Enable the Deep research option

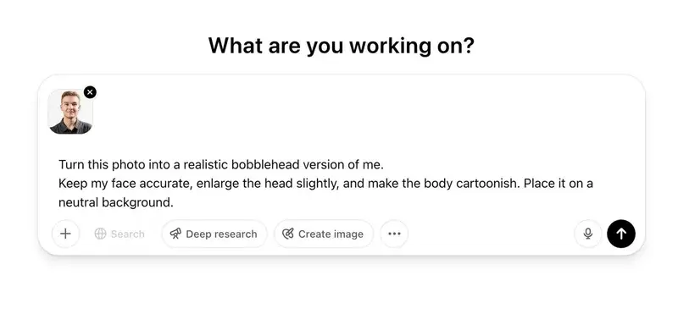click(214, 234)
